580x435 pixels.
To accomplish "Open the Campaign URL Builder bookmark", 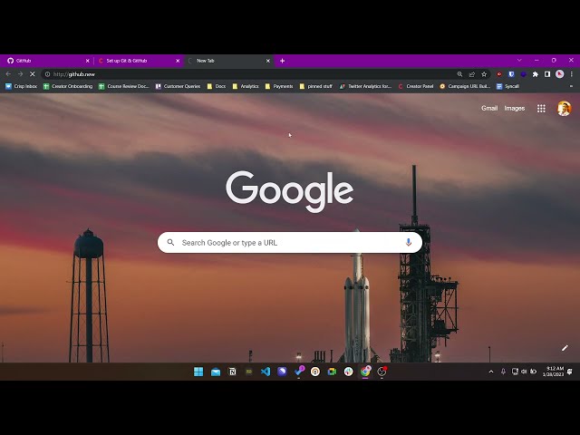I will [x=465, y=86].
